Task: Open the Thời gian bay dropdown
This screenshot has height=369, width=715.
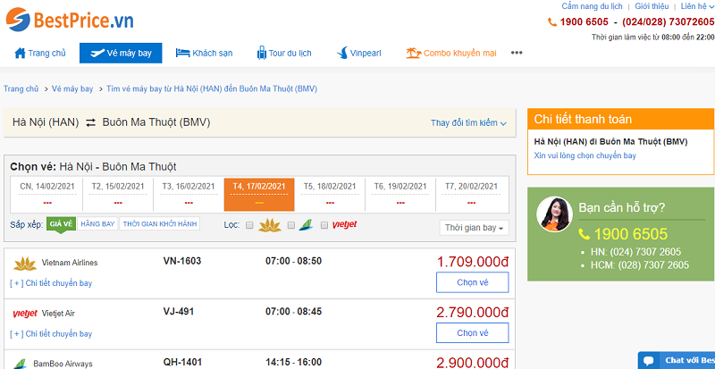Action: point(475,228)
